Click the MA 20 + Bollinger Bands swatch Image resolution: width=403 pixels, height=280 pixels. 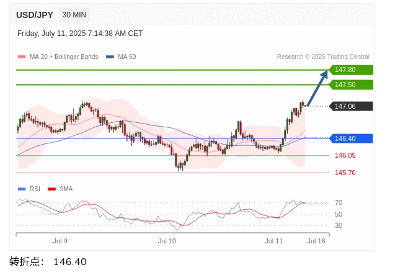[22, 57]
